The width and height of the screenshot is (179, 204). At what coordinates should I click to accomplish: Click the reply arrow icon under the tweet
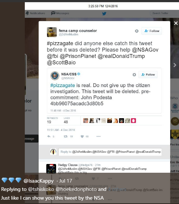49,136
